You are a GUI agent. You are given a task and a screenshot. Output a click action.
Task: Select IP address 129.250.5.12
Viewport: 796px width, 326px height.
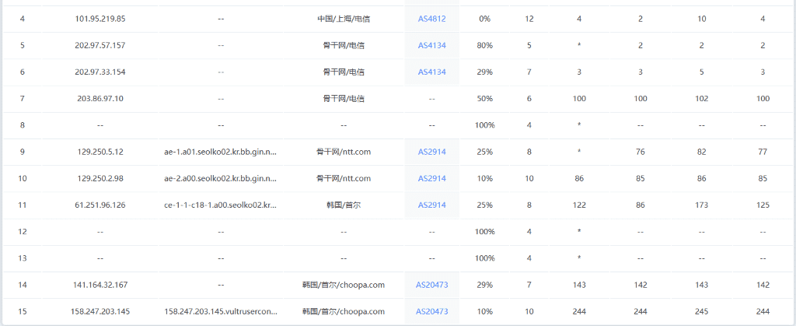(100, 152)
